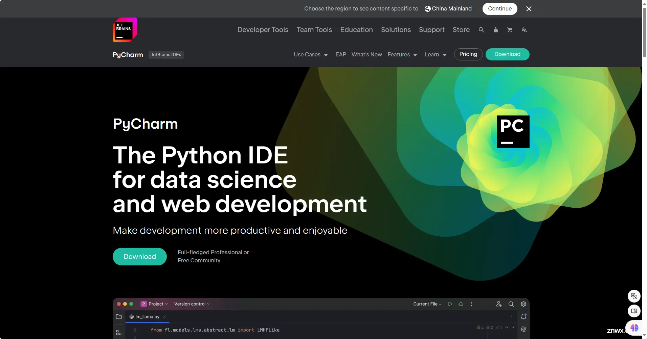The height and width of the screenshot is (339, 647).
Task: Click the JetBrains IDEs tag
Action: (166, 55)
